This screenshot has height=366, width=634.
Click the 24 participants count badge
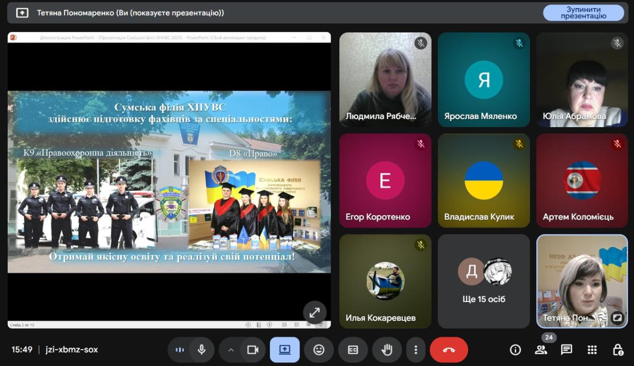coord(549,337)
